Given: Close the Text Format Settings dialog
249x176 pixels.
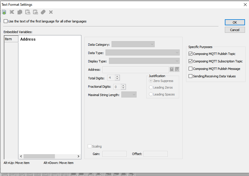Looking at the screenshot, I should 245,5.
